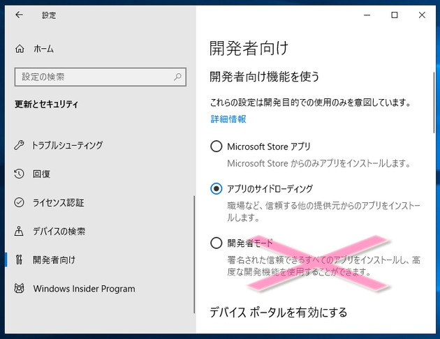Image resolution: width=440 pixels, height=339 pixels.
Task: Go back with the arrow icon
Action: (x=19, y=15)
